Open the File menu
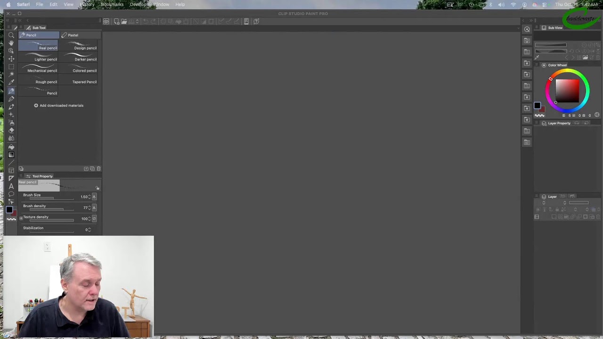Image resolution: width=603 pixels, height=339 pixels. tap(40, 4)
